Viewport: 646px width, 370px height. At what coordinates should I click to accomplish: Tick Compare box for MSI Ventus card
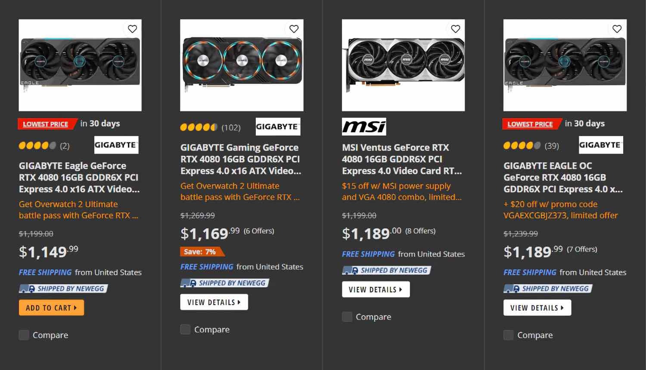pos(347,317)
